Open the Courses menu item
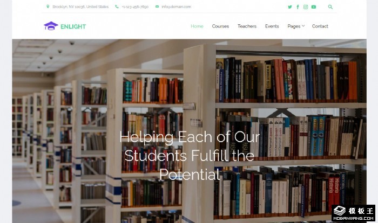The height and width of the screenshot is (223, 378). 220,26
